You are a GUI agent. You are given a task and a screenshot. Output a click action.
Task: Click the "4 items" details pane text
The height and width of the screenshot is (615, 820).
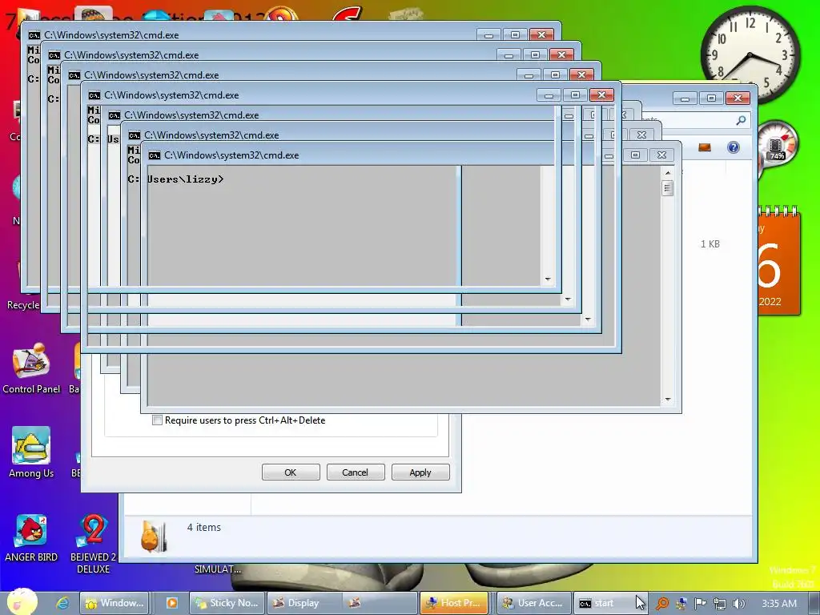point(204,527)
